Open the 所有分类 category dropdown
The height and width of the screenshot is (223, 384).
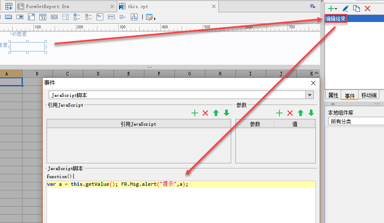[356, 121]
